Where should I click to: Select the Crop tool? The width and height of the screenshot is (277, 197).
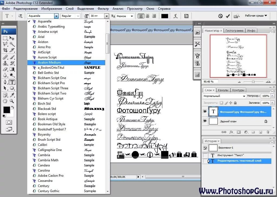(5, 50)
